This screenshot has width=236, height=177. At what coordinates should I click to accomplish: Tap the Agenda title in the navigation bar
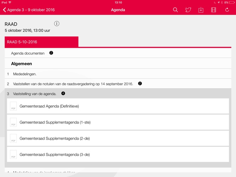[x=118, y=10]
